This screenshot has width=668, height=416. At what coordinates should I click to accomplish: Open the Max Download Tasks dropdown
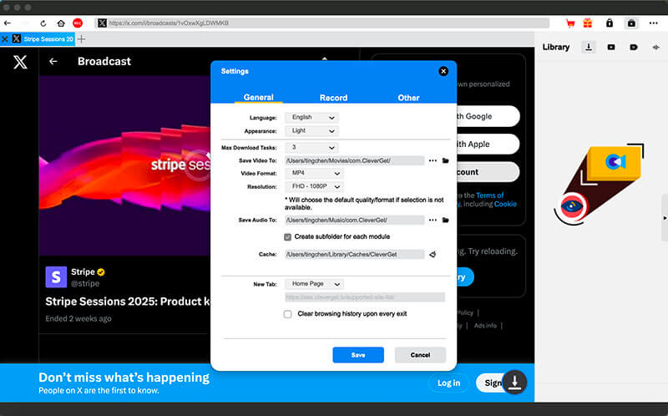(311, 148)
